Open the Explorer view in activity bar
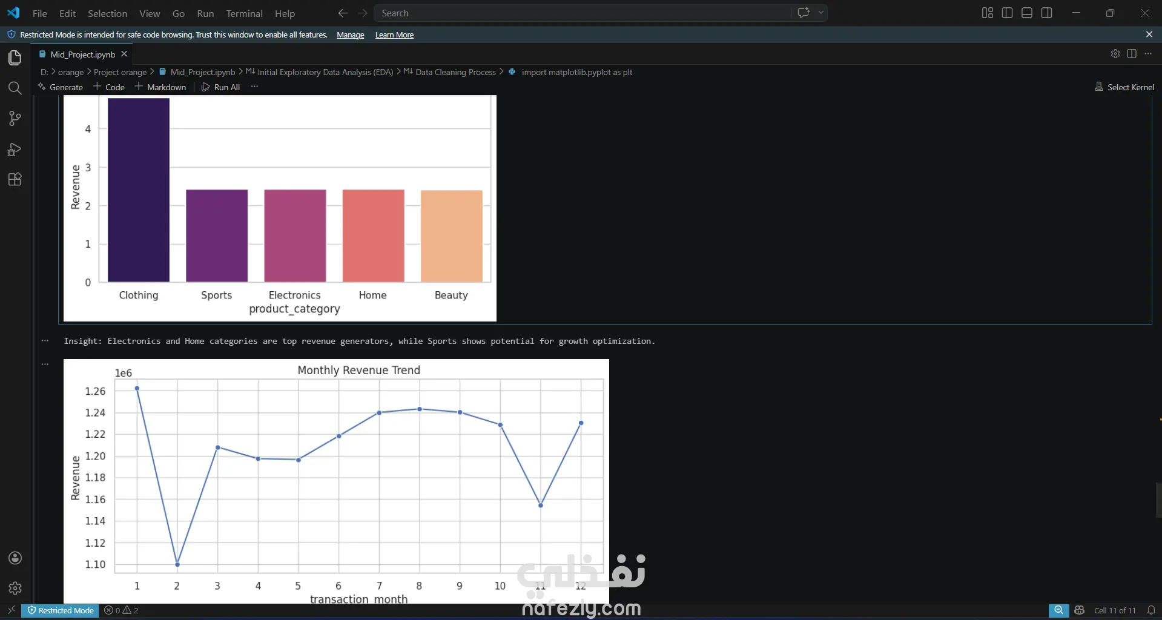1162x620 pixels. coord(15,58)
